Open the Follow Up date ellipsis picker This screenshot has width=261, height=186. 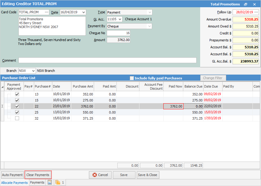256,12
